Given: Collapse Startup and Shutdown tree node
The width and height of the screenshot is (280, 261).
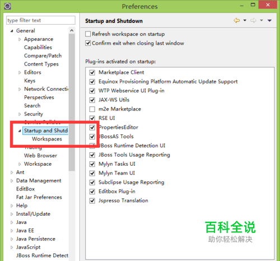Looking at the screenshot, I should pos(20,131).
